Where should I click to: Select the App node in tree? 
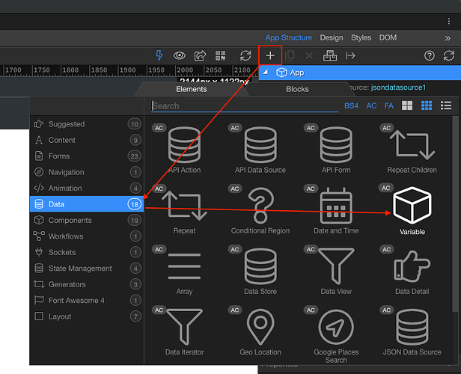pos(360,73)
